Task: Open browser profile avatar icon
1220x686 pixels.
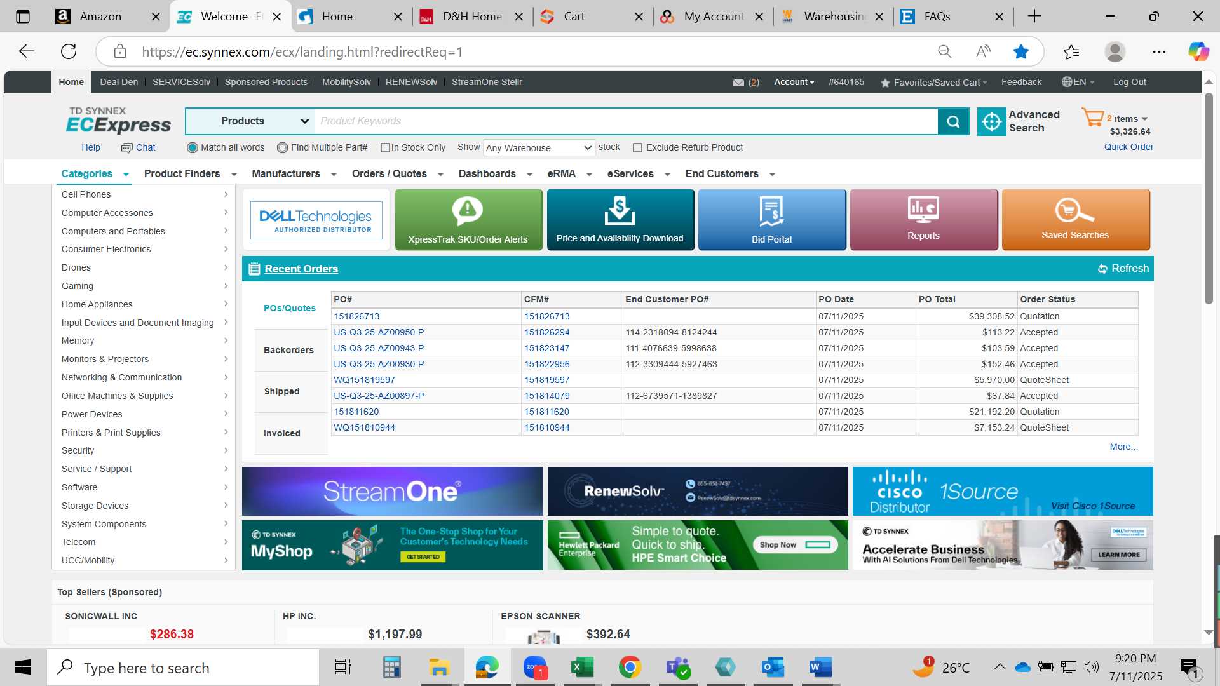Action: pyautogui.click(x=1115, y=51)
